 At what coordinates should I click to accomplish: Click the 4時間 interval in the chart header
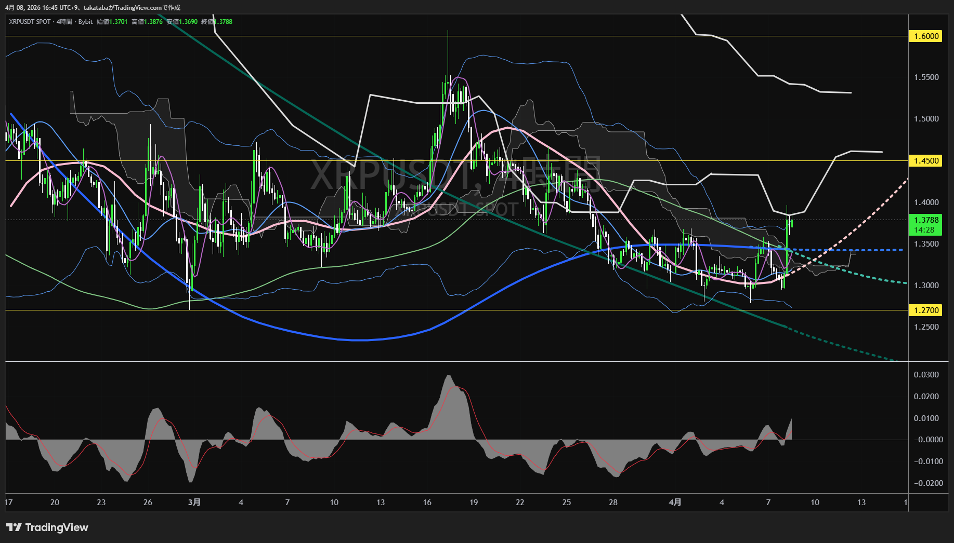pyautogui.click(x=64, y=22)
